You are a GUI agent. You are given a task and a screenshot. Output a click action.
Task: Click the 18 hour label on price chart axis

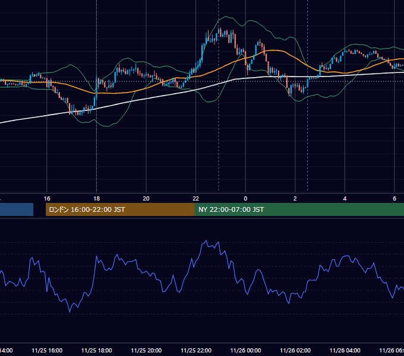click(97, 199)
